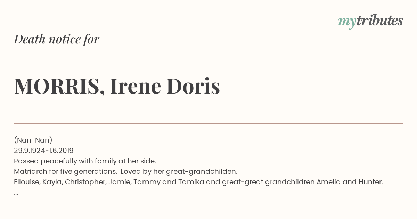Click the horizontal divider line
The image size is (417, 219).
(208, 123)
